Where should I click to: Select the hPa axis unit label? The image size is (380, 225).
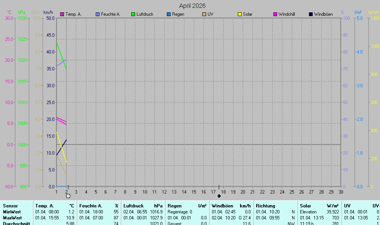pyautogui.click(x=22, y=12)
